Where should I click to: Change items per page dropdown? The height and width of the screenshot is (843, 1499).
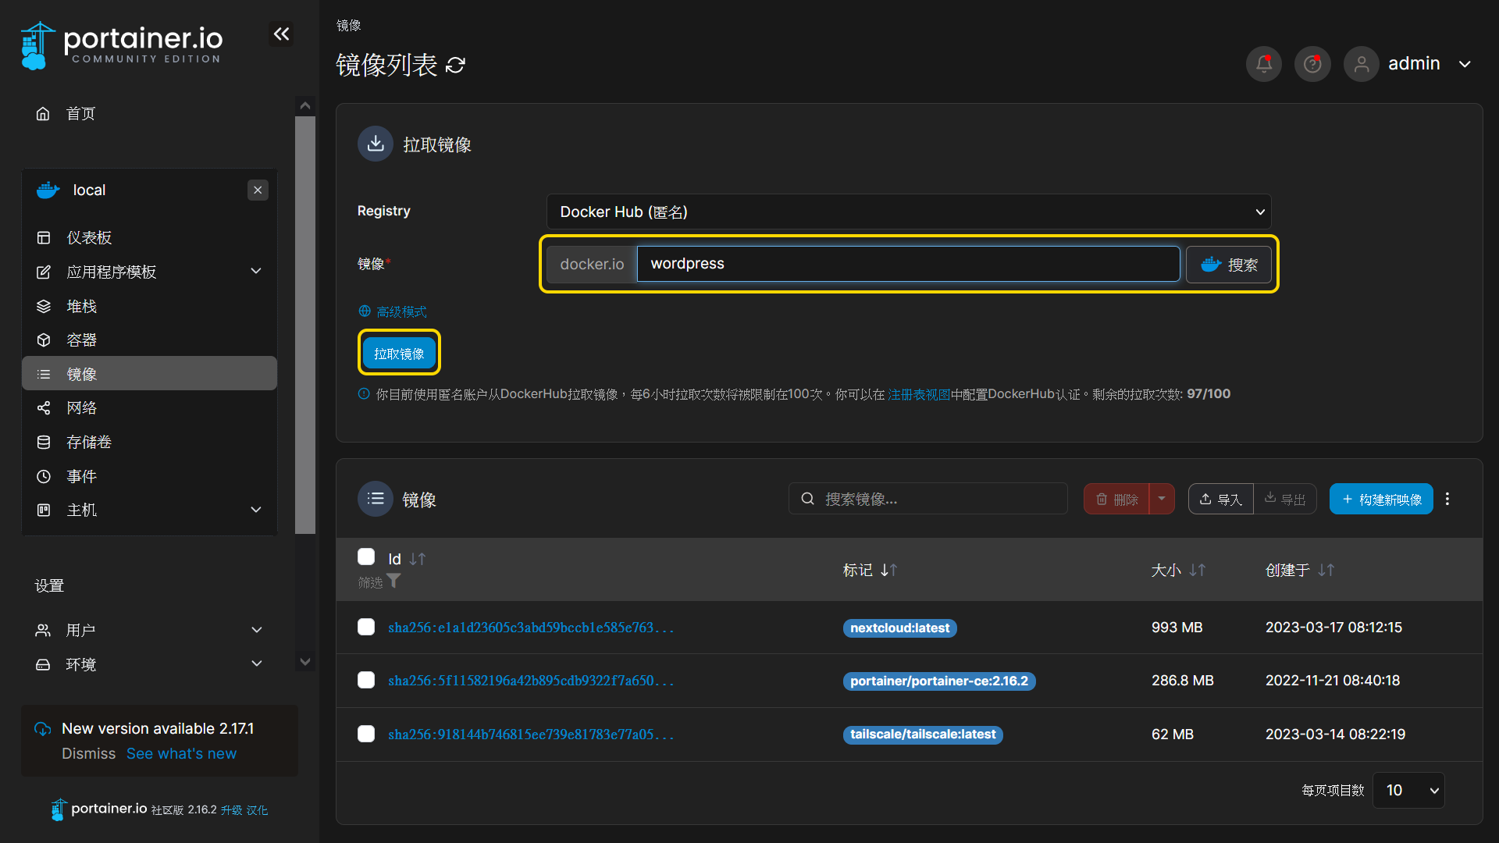(1408, 791)
